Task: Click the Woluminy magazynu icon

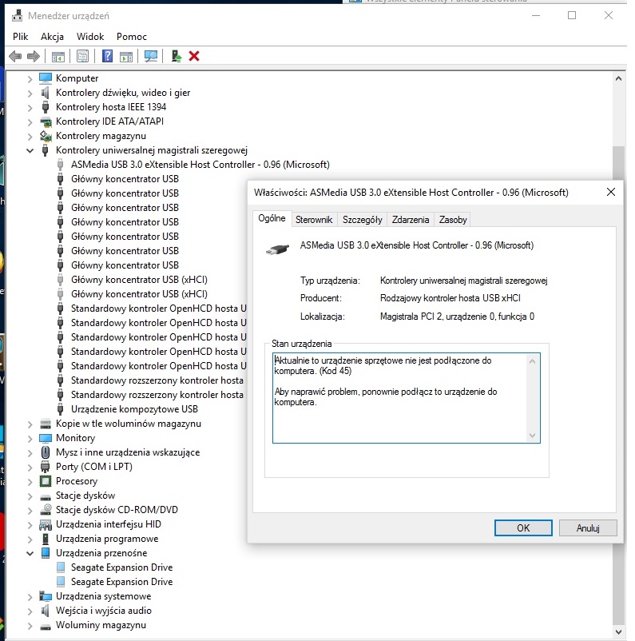Action: point(46,626)
